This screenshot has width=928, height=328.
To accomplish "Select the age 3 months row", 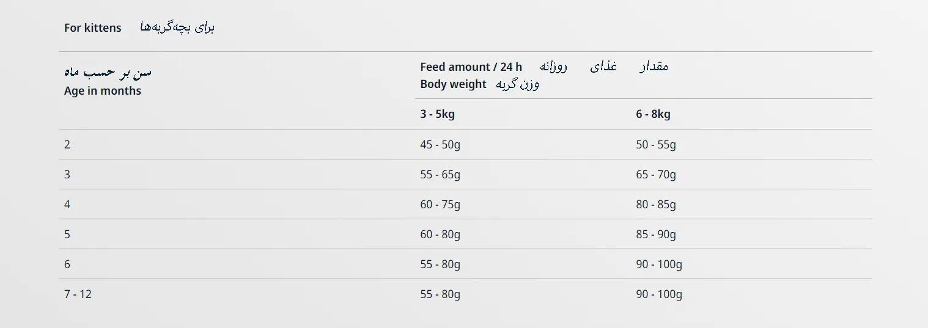I will (x=67, y=175).
